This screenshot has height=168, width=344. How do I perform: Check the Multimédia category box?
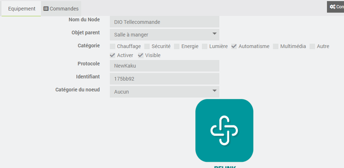point(276,46)
